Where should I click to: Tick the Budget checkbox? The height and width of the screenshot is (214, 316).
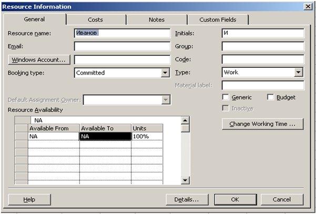(x=270, y=97)
